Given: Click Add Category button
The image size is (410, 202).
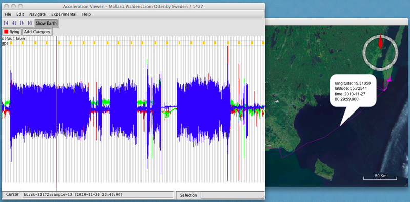Looking at the screenshot, I should 37,32.
